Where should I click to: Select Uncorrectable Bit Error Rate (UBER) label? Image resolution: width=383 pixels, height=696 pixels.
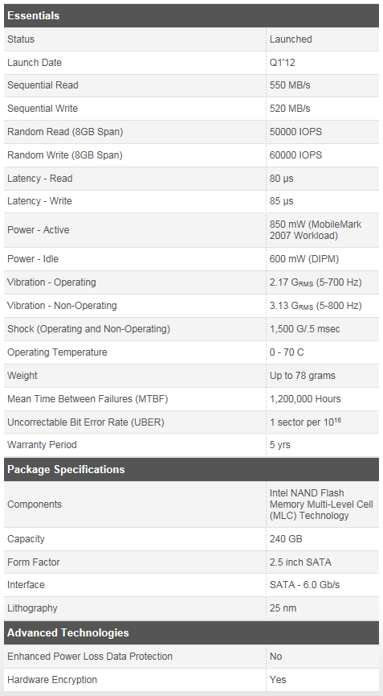point(85,422)
